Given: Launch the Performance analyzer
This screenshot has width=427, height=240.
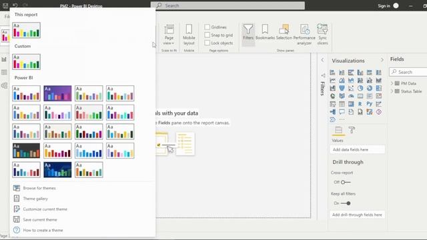Looking at the screenshot, I should pyautogui.click(x=304, y=35).
